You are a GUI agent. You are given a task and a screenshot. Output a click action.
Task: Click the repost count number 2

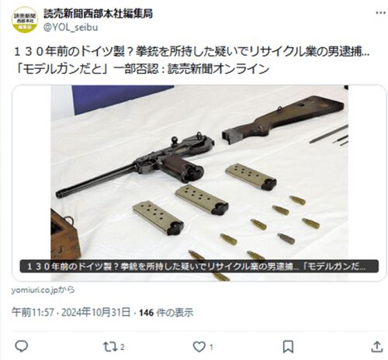pyautogui.click(x=123, y=347)
